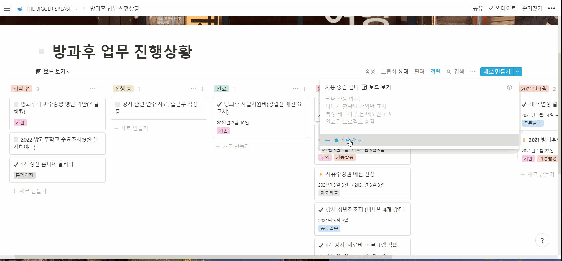Click the 2021년 1월 column label
Image resolution: width=562 pixels, height=261 pixels.
tap(534, 89)
